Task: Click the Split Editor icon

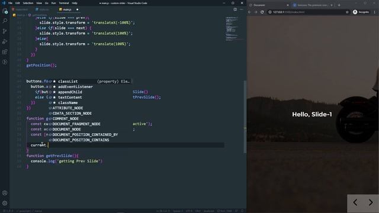Action: [235, 9]
